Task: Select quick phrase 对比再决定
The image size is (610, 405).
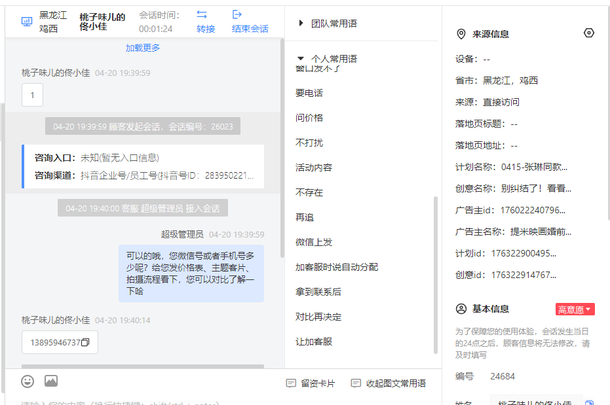Action: tap(318, 317)
